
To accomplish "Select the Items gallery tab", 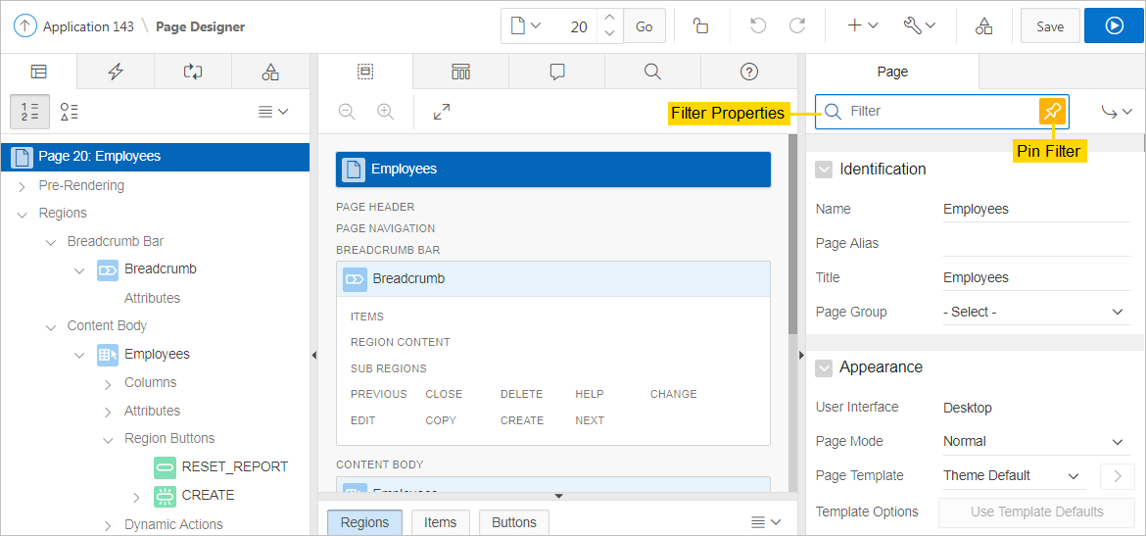I will (x=440, y=522).
